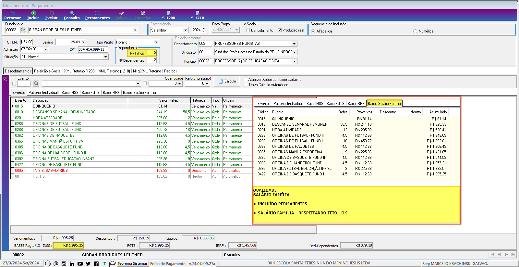The image size is (519, 267).
Task: Switch to the Rejeição e-Social tab
Action: (48, 71)
